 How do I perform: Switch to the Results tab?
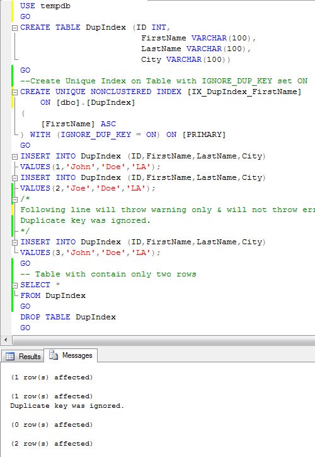click(23, 356)
